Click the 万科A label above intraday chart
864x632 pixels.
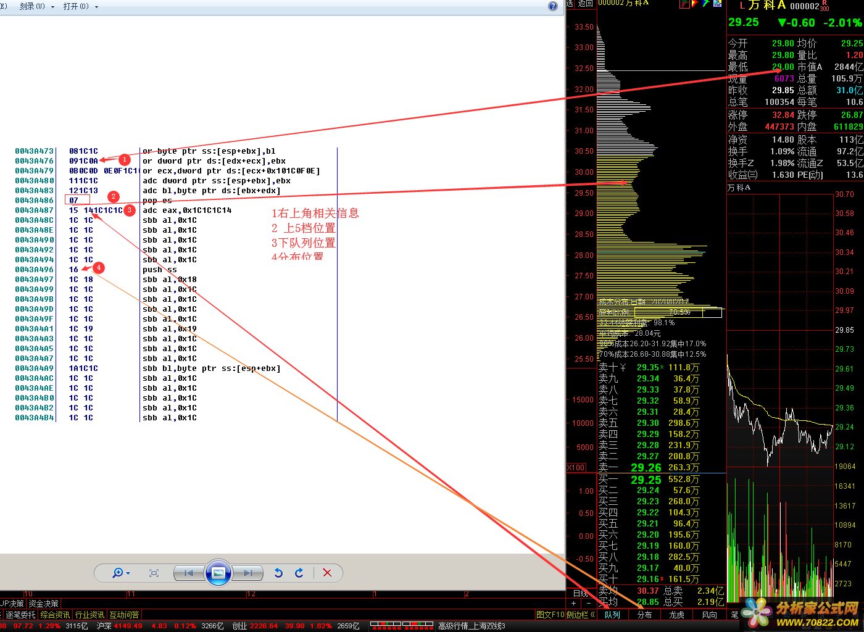pos(739,187)
